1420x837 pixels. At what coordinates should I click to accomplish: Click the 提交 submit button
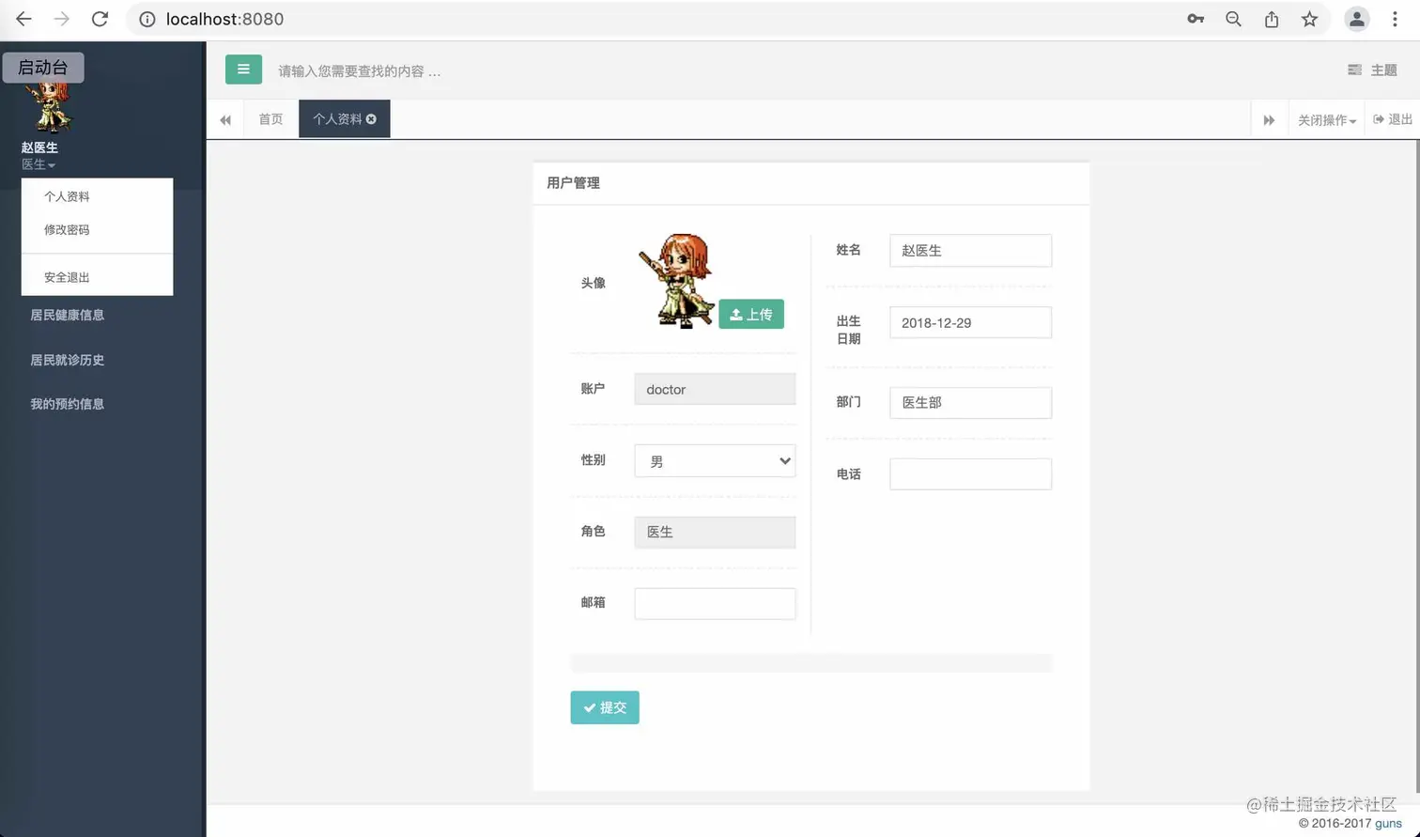coord(605,707)
